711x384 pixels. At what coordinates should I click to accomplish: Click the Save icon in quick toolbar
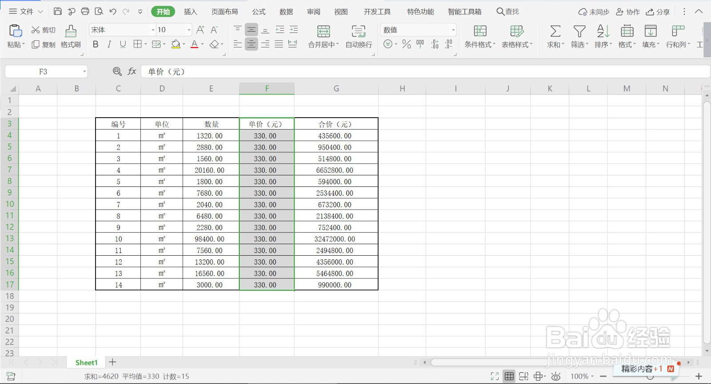pos(58,12)
